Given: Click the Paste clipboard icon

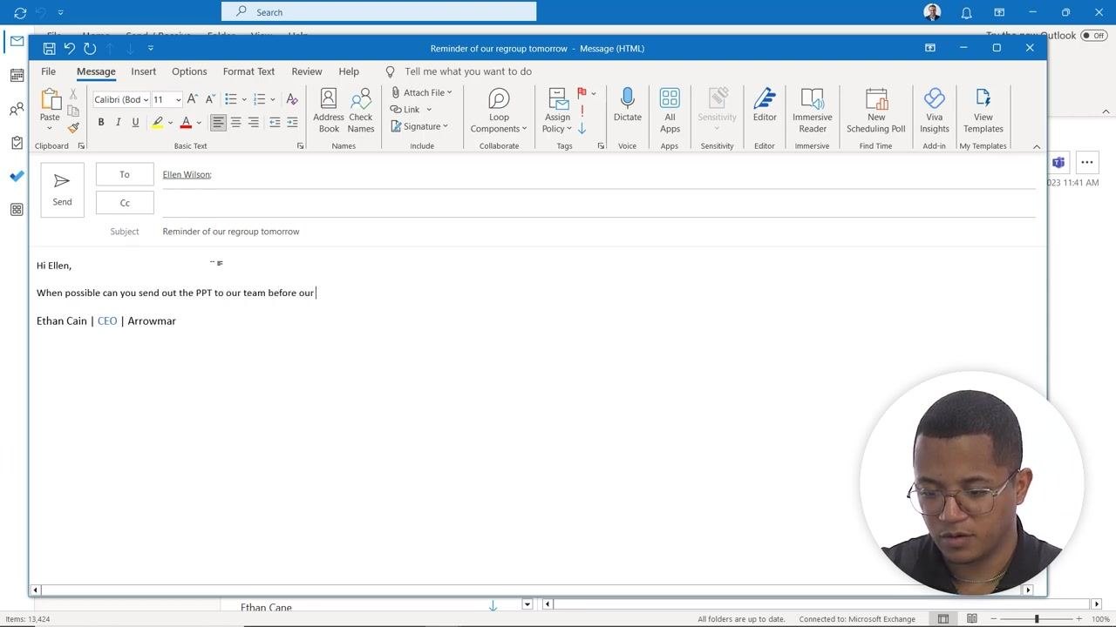Looking at the screenshot, I should point(50,99).
